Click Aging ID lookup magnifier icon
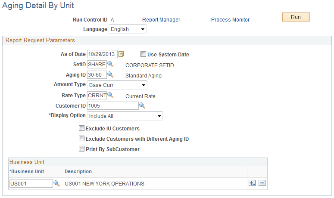The width and height of the screenshot is (334, 198). [110, 75]
